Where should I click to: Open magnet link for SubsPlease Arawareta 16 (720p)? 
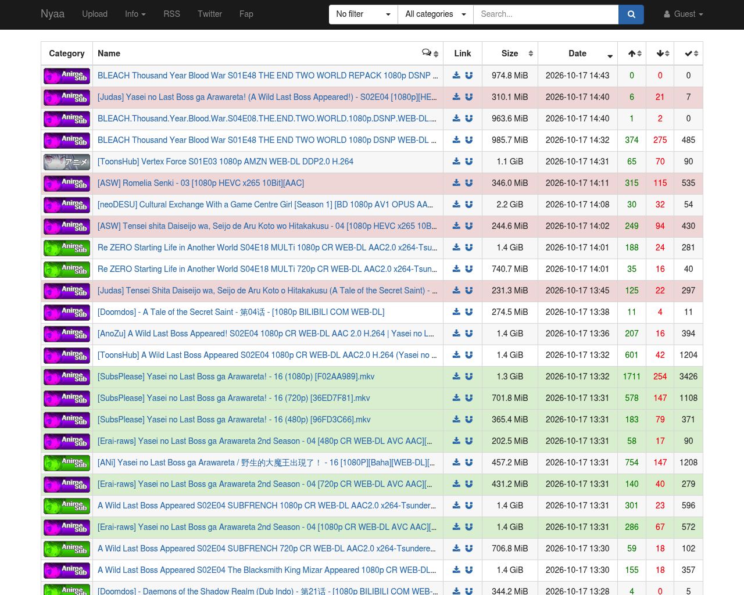(469, 398)
